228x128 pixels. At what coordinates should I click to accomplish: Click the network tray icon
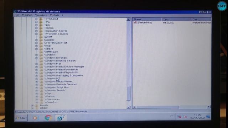[179, 117]
